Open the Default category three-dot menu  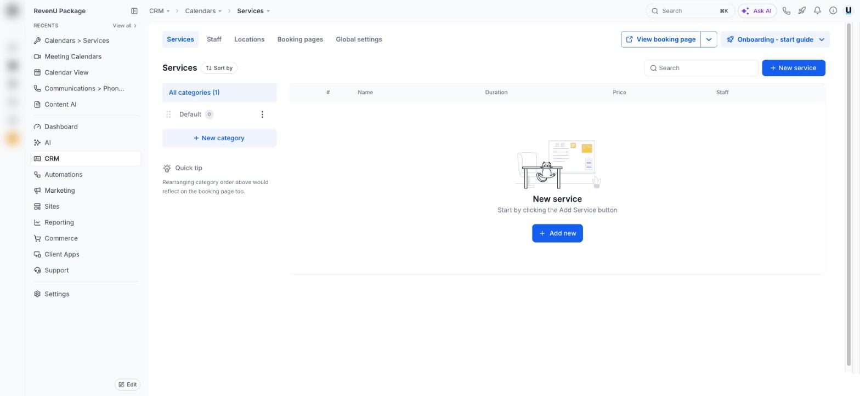click(x=262, y=114)
